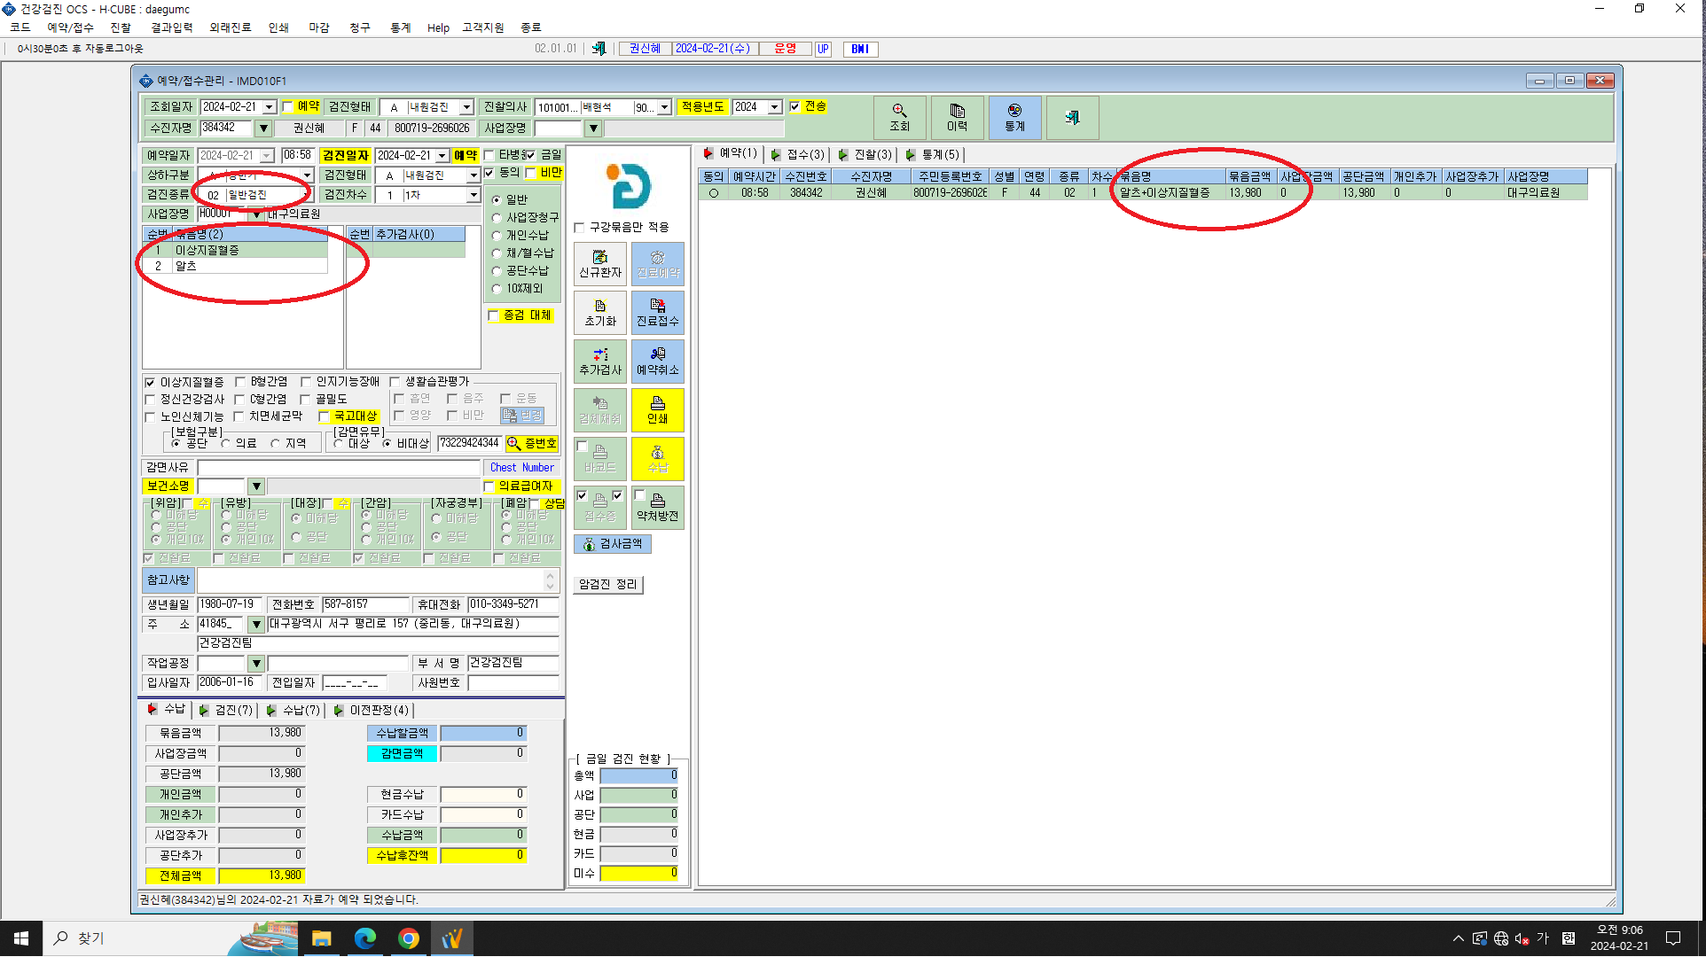The height and width of the screenshot is (957, 1706).
Task: Click the 암검진 정리 button
Action: click(x=608, y=585)
